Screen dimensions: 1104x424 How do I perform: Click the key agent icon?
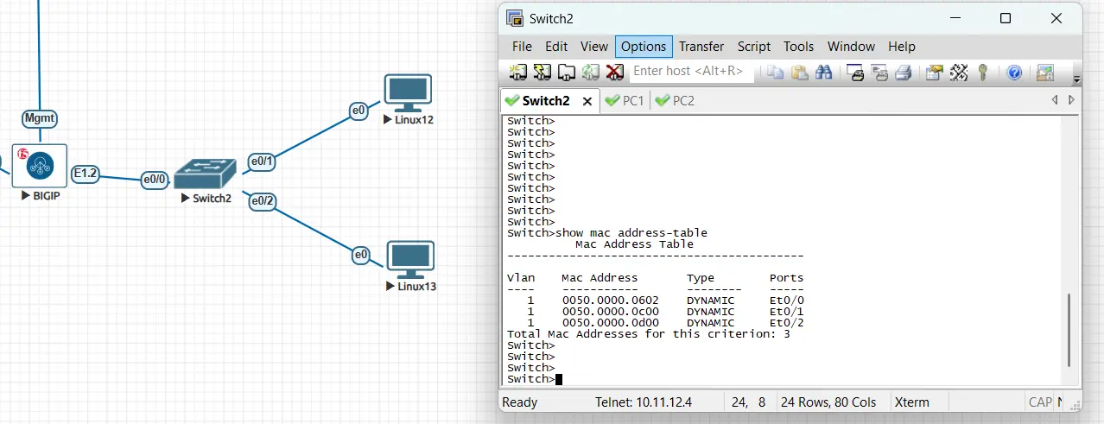tap(982, 72)
